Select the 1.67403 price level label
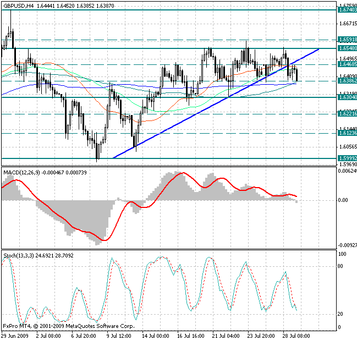This screenshot has height=340, width=357. point(347,10)
